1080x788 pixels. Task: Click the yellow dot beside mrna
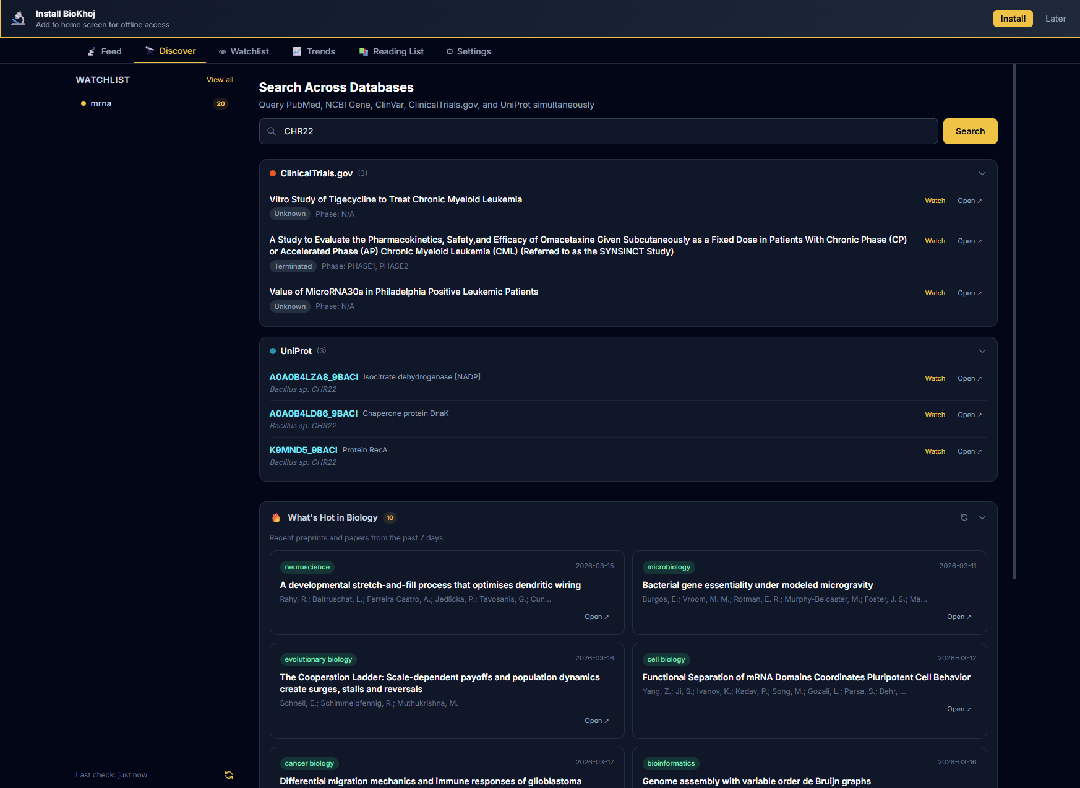click(x=84, y=104)
